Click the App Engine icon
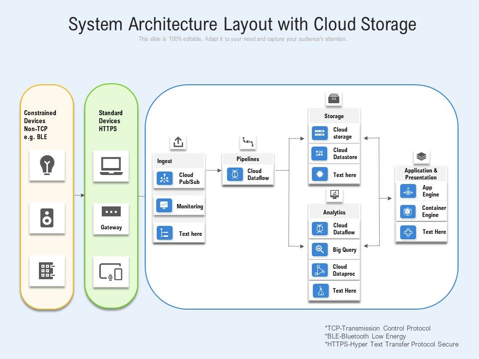The width and height of the screenshot is (479, 359). pyautogui.click(x=408, y=191)
